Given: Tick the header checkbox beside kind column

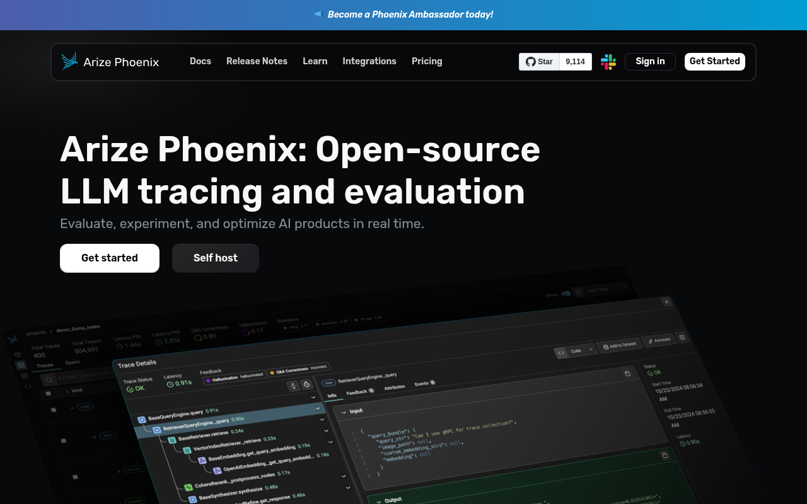Looking at the screenshot, I should (x=49, y=394).
